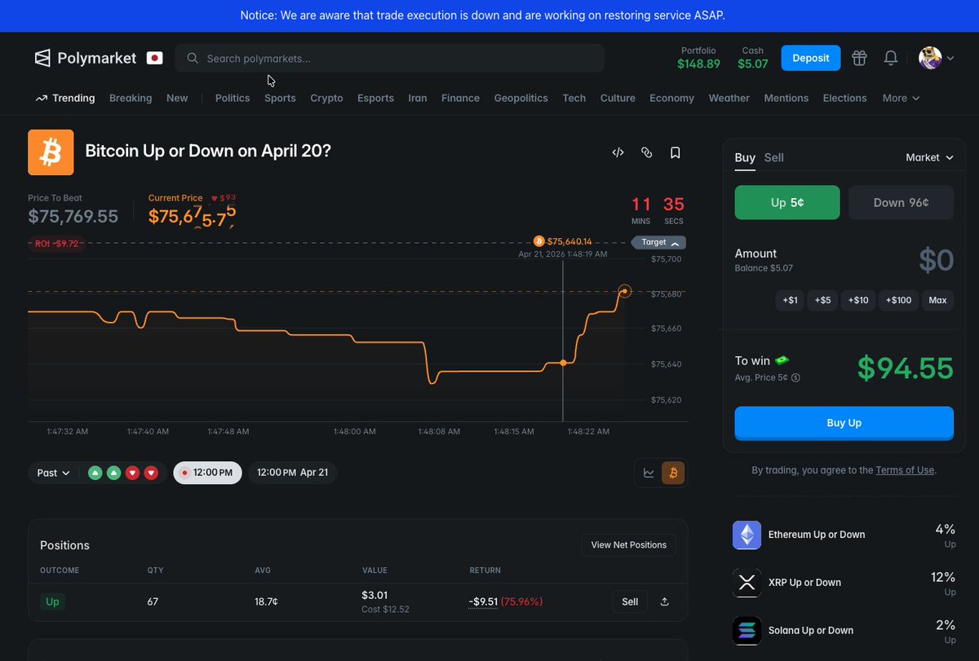The width and height of the screenshot is (979, 661).
Task: Collapse the Target price label
Action: (x=658, y=242)
